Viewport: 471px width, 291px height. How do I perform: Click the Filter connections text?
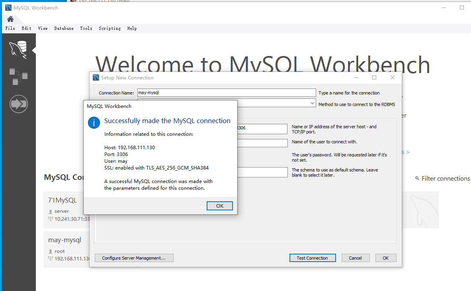point(446,178)
